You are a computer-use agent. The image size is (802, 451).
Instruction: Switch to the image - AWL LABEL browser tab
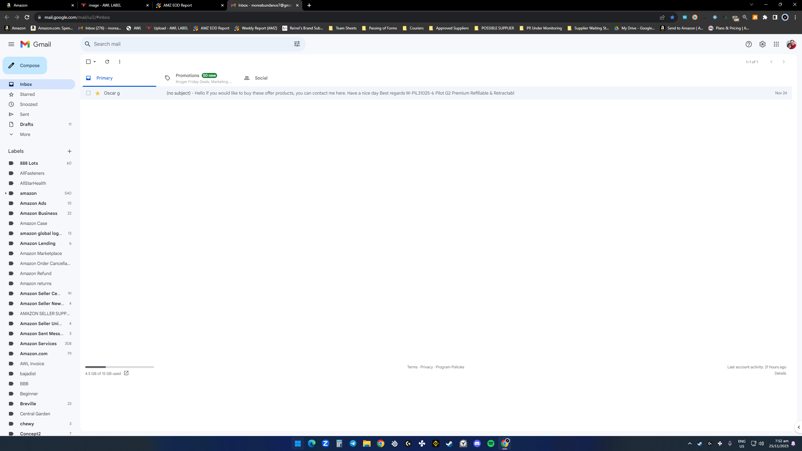(x=115, y=5)
